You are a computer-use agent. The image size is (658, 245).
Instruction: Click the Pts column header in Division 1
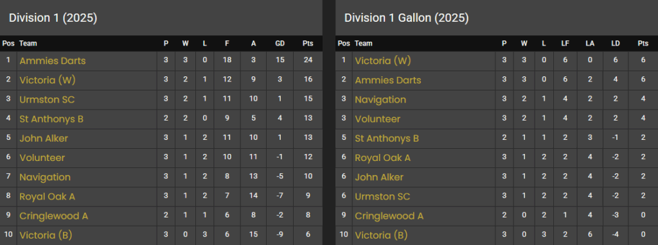pos(308,44)
